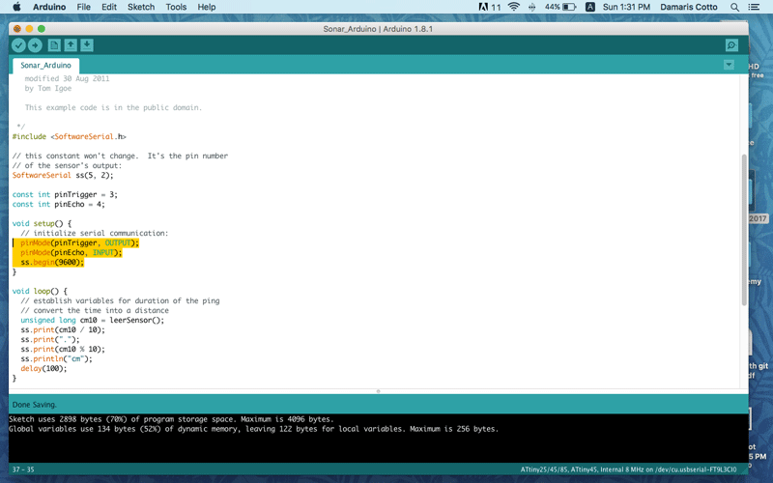Click the Verify sketch checkmark button
773x483 pixels.
[x=18, y=45]
